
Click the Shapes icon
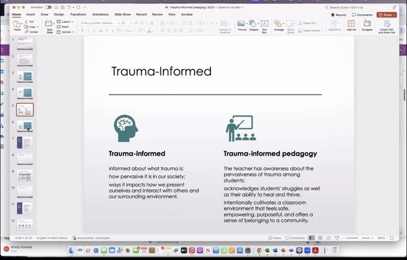click(x=253, y=25)
